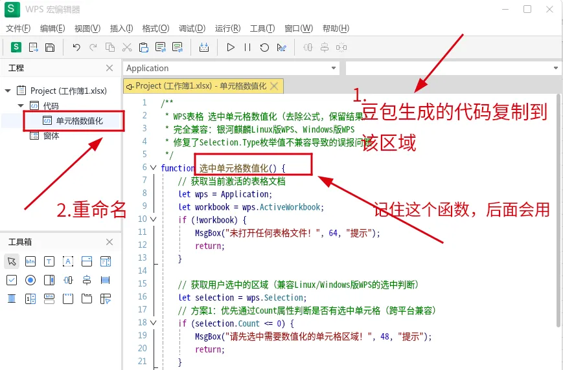Open the 窗口(W) menu
This screenshot has width=563, height=370.
pyautogui.click(x=299, y=28)
